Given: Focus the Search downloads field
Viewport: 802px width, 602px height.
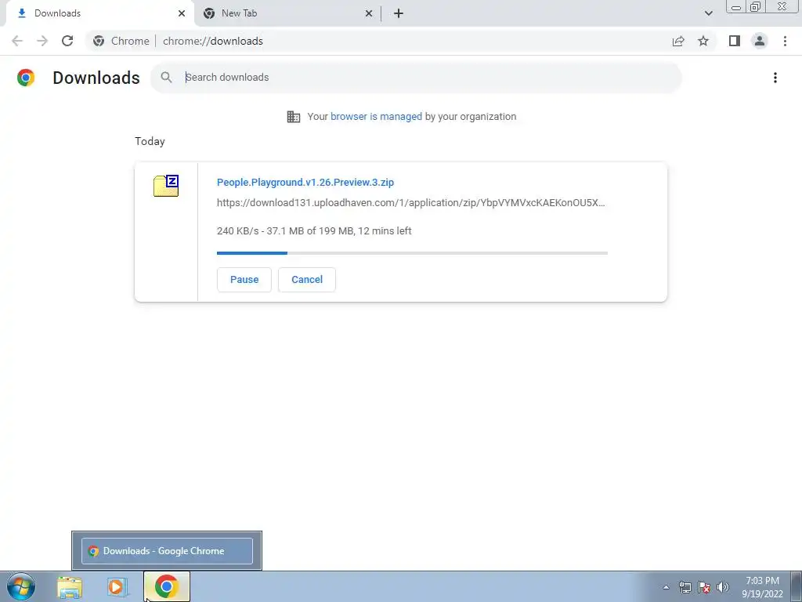Looking at the screenshot, I should click(x=416, y=78).
